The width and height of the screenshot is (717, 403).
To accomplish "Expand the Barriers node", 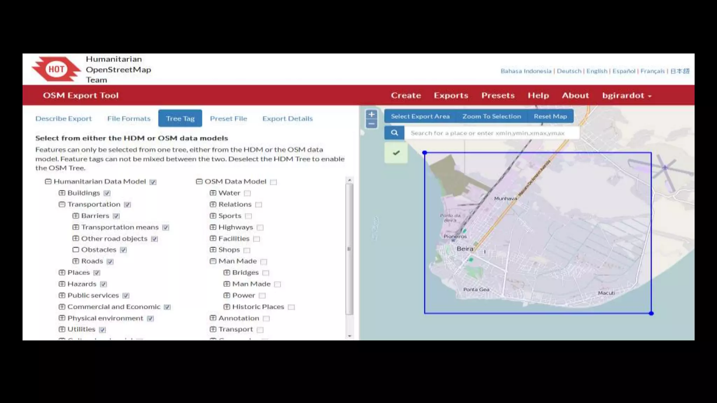I will [x=76, y=216].
